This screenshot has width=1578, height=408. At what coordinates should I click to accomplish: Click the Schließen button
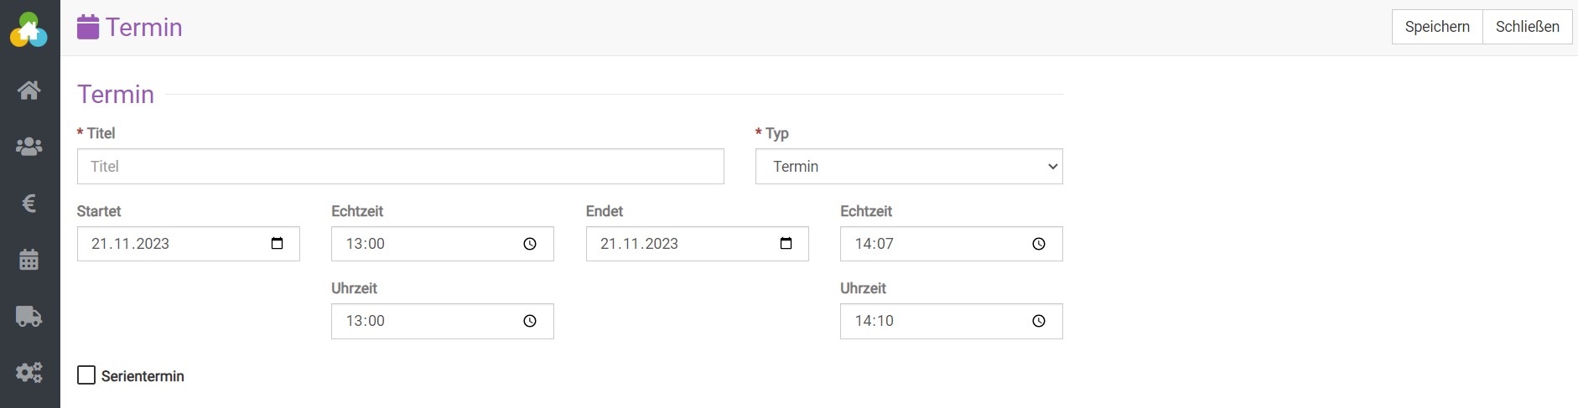tap(1527, 27)
